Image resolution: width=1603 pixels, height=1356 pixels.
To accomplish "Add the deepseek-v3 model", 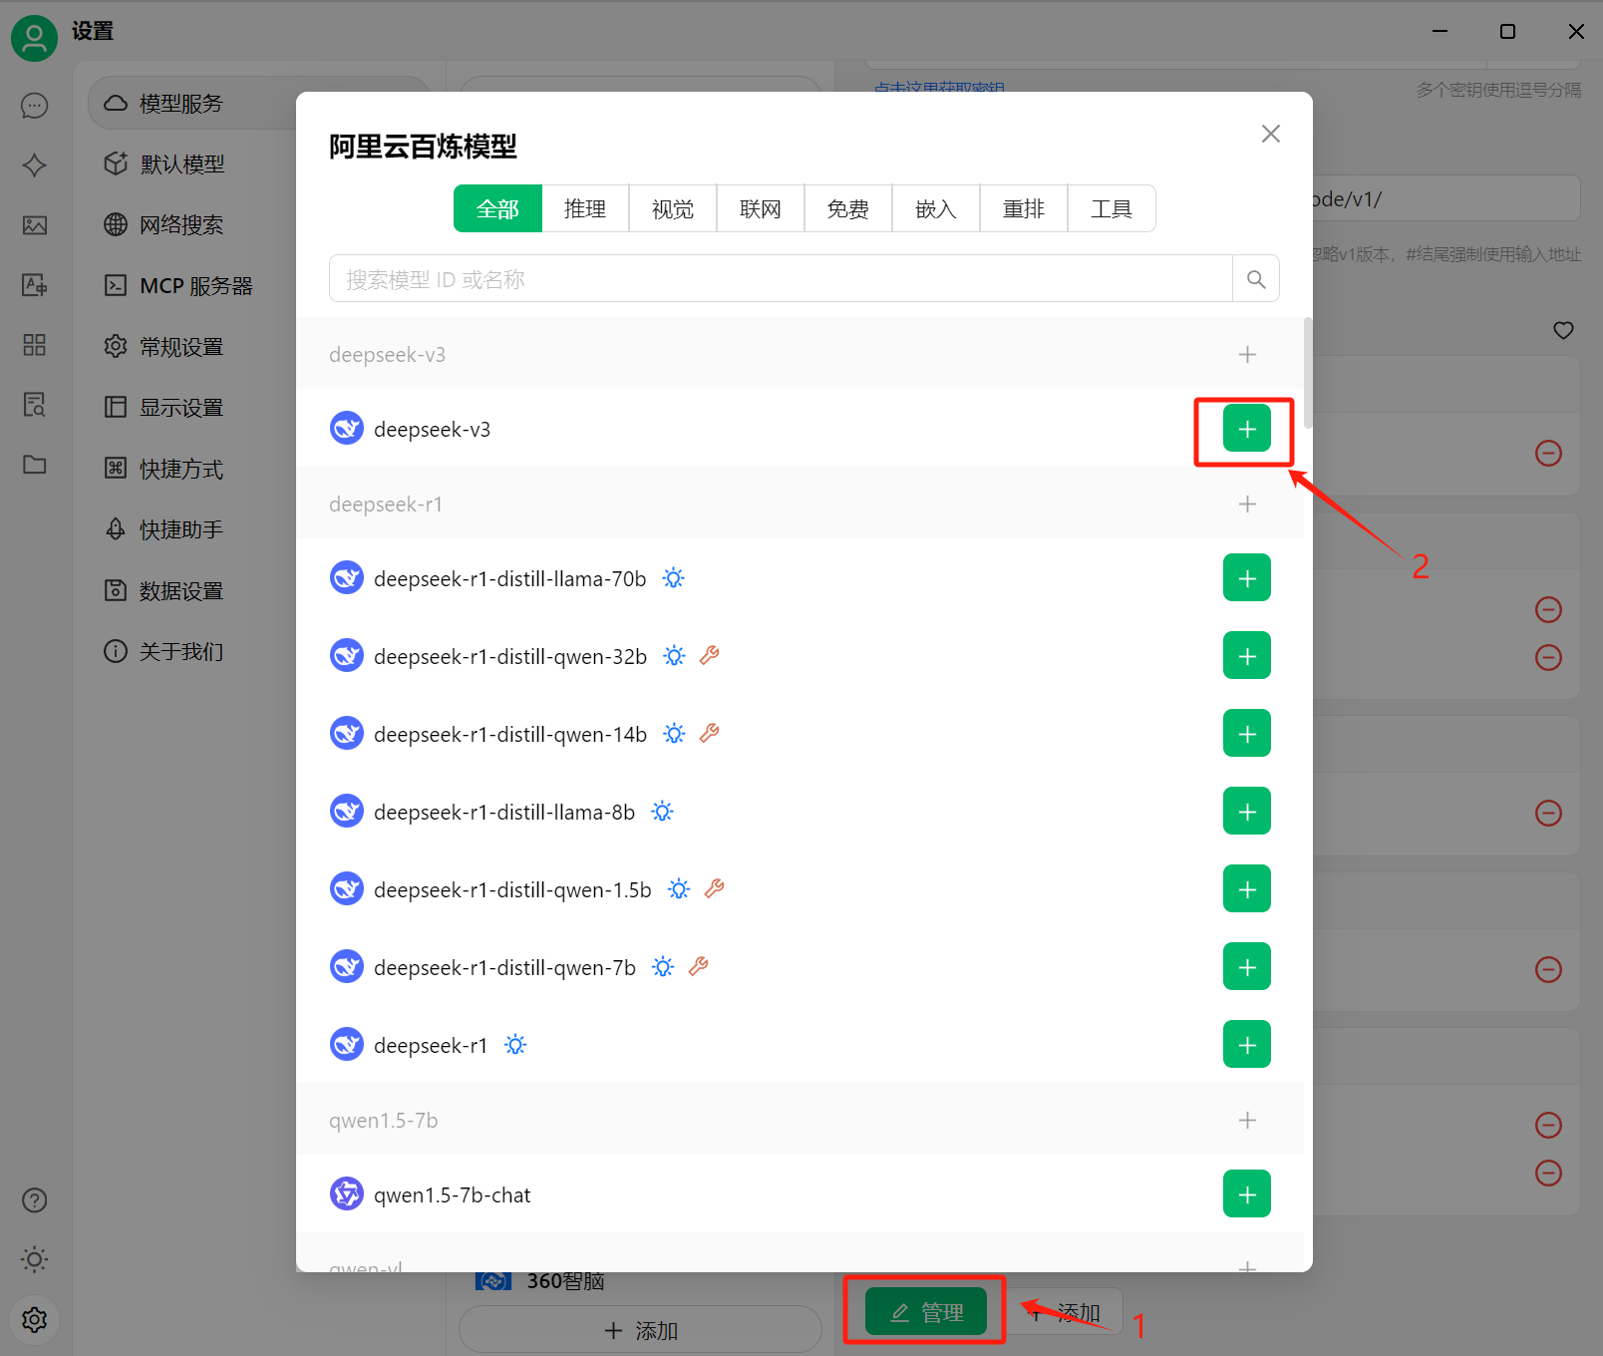I will pyautogui.click(x=1246, y=429).
